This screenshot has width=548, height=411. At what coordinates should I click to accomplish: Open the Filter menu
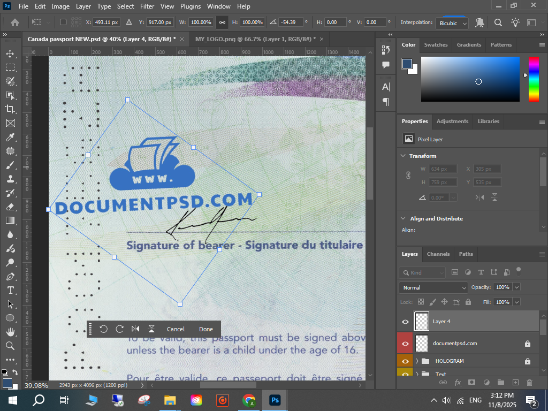coord(147,6)
